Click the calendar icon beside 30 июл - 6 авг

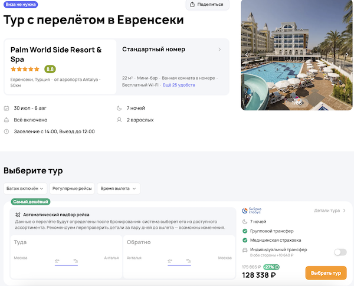click(6, 109)
